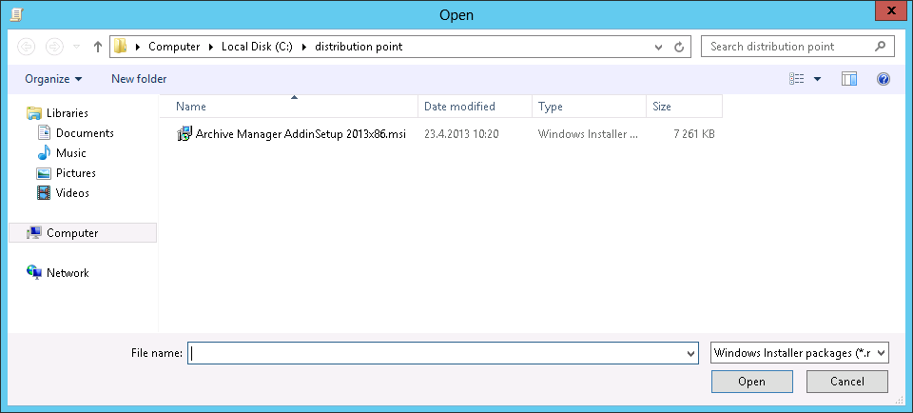Click the 23.4.2013 10:20 date cell
Image resolution: width=913 pixels, height=413 pixels.
coord(461,134)
